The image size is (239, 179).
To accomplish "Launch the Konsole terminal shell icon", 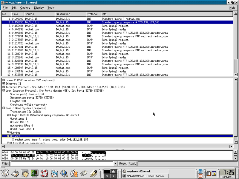I will click(x=25, y=173).
